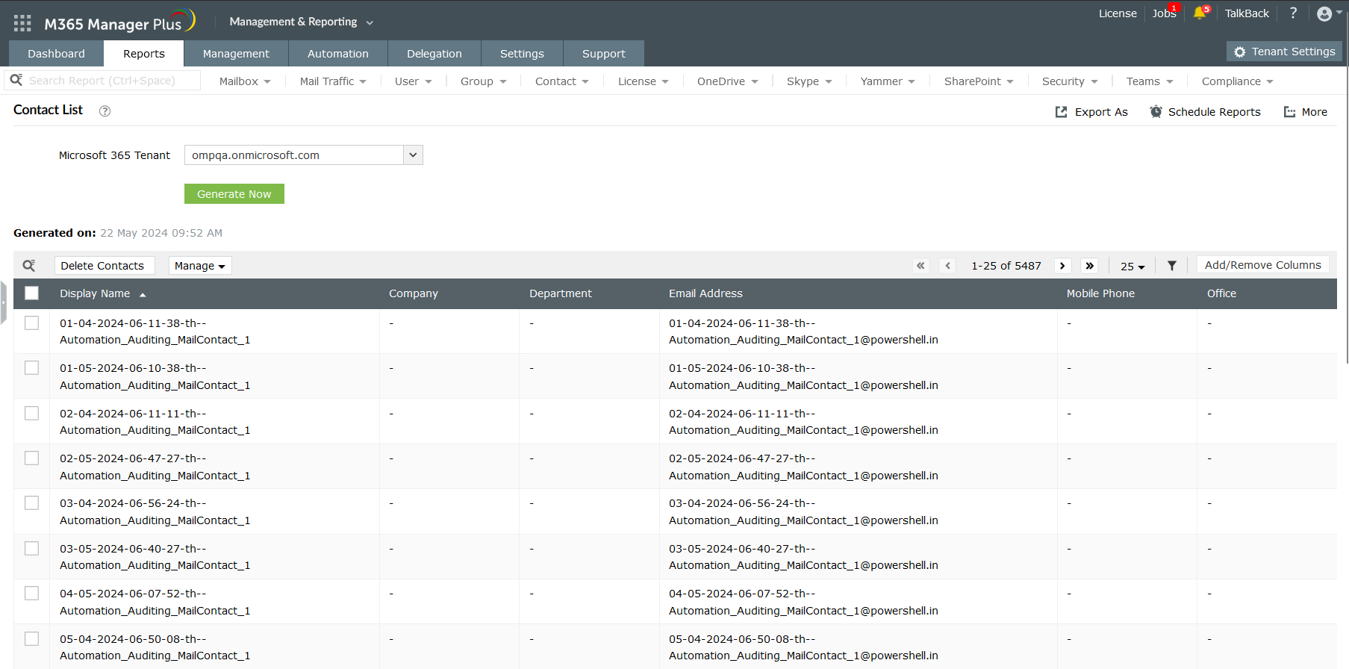Screen dimensions: 1349x669
Task: Click the Export As icon
Action: [1061, 112]
